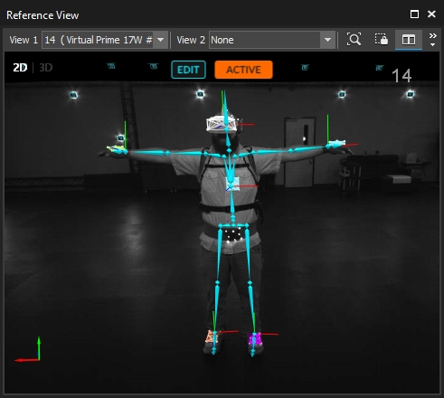This screenshot has width=444, height=398.
Task: Open the View 1 camera dropdown arrow
Action: pyautogui.click(x=161, y=40)
